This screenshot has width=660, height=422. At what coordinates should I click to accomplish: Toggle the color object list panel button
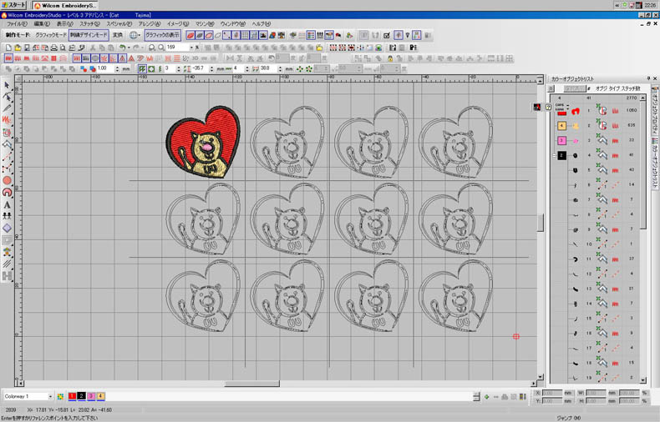tap(311, 35)
